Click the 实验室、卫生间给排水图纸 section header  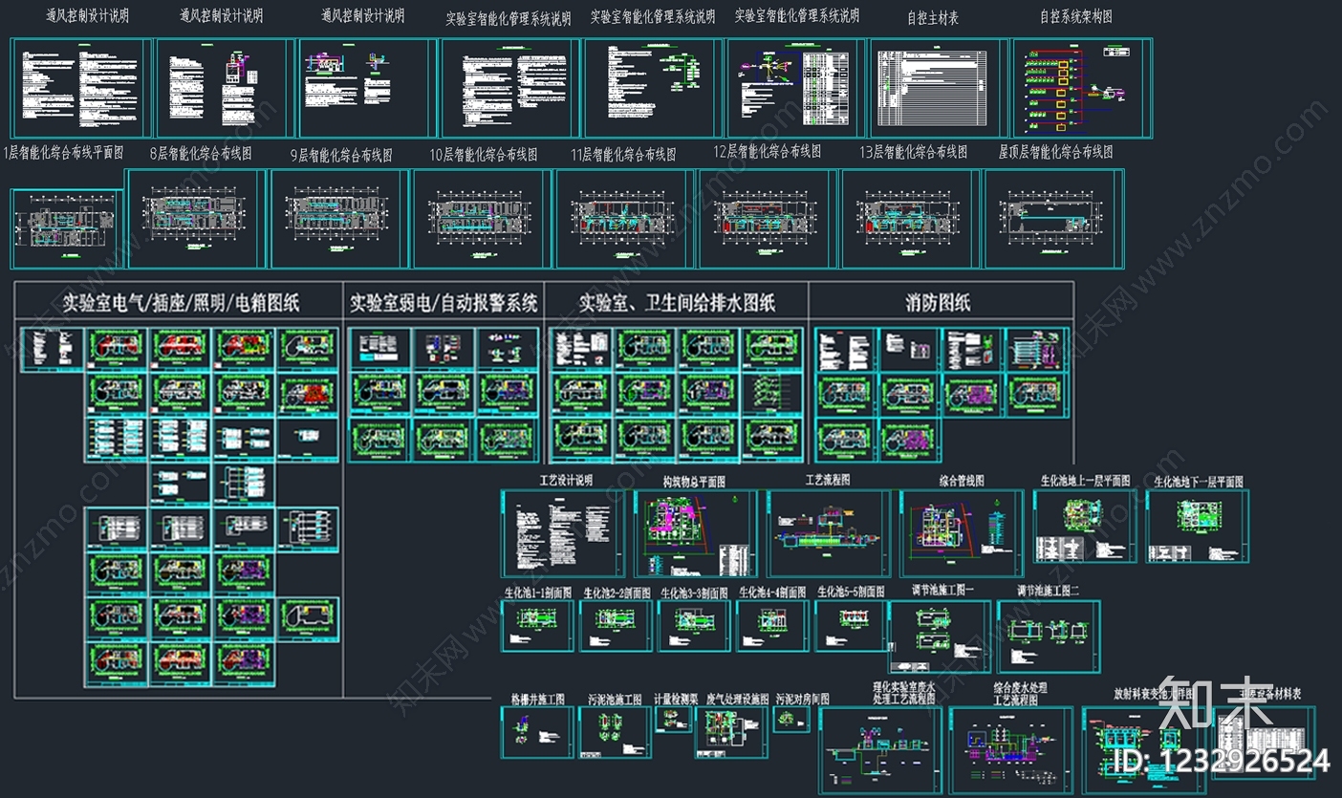pos(677,303)
